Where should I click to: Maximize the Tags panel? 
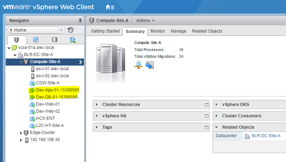pos(207,127)
